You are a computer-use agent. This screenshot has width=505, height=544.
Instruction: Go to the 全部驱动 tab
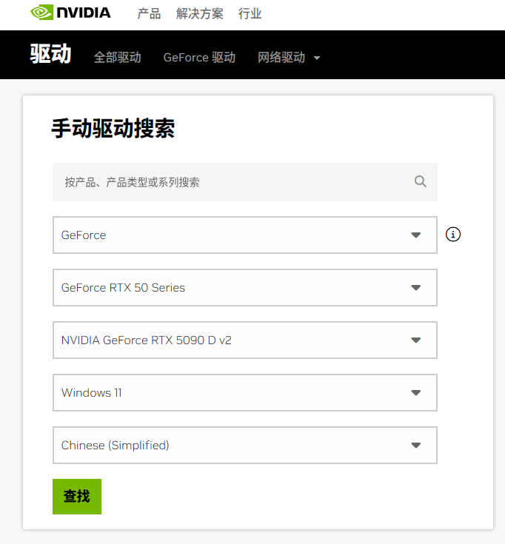[x=117, y=58]
